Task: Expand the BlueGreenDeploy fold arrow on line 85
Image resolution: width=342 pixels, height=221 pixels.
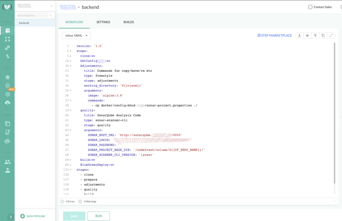Action: coord(70,165)
